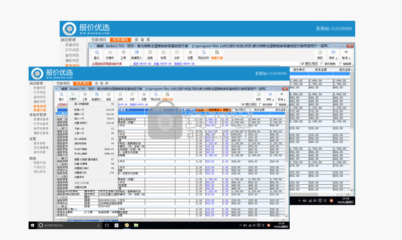402x240 pixels.
Task: Toggle 宽行/窄行 checkbox in front window
Action: [x=243, y=104]
